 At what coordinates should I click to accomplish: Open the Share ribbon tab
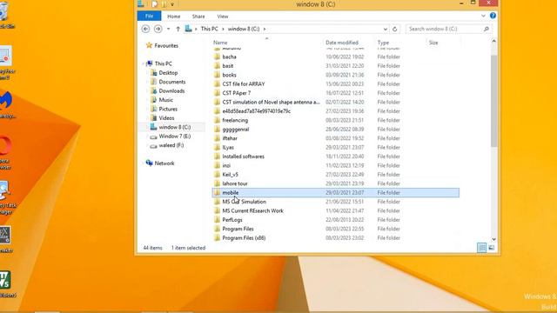(198, 17)
